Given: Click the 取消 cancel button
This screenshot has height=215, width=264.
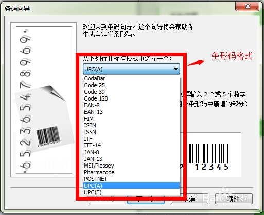Looking at the screenshot, I should 189,199.
